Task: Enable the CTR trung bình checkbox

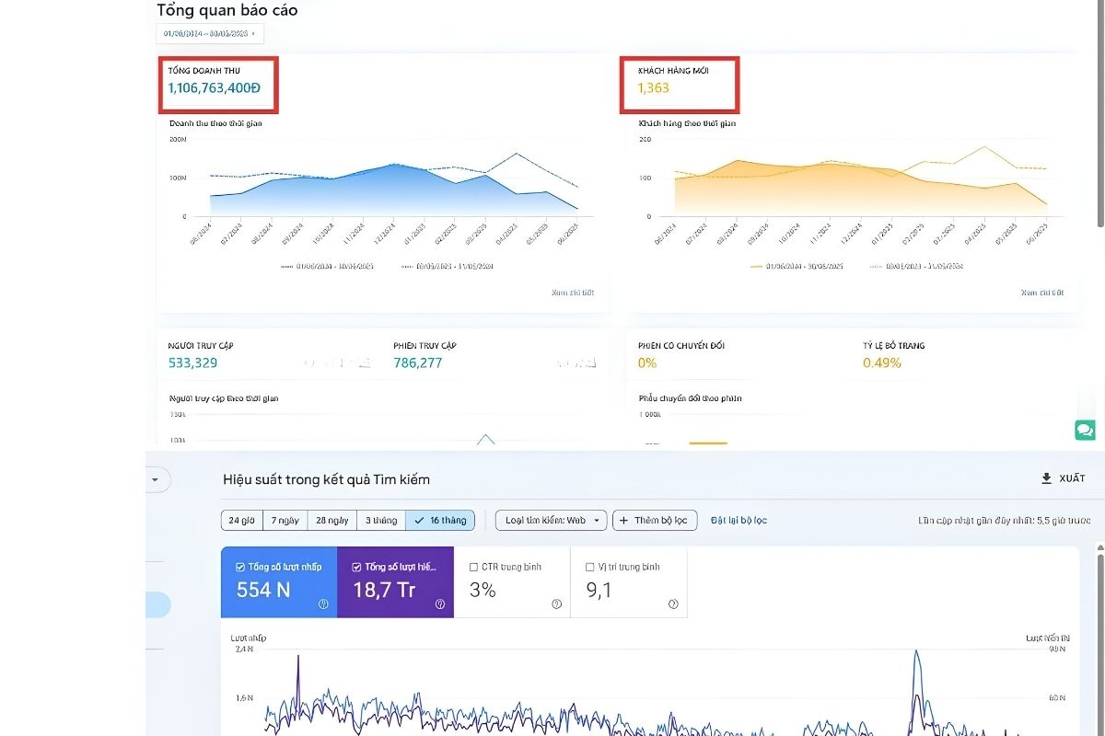Action: (473, 567)
